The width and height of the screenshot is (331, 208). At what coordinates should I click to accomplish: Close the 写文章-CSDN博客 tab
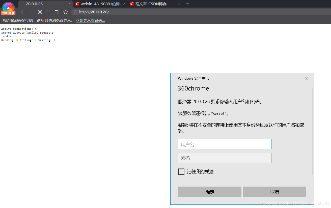[179, 4]
